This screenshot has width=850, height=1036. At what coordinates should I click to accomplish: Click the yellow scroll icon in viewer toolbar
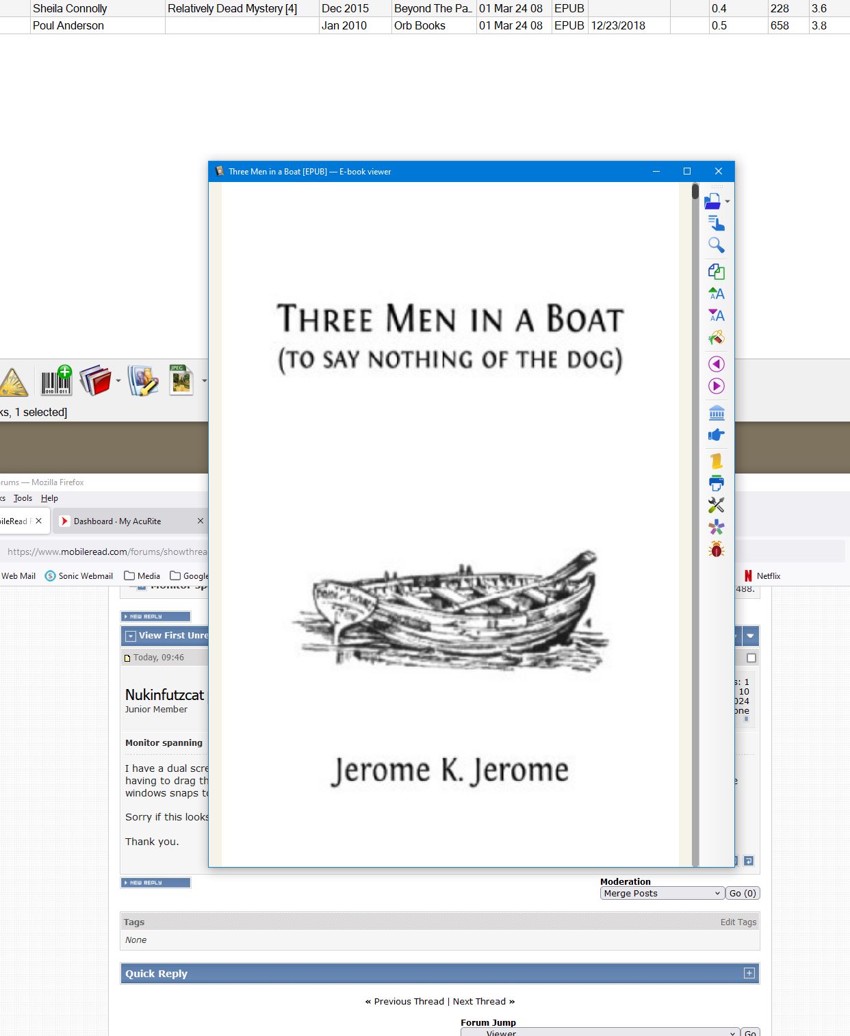[x=717, y=461]
